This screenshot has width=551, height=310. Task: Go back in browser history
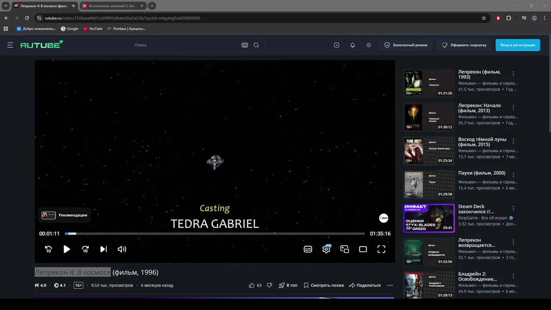click(x=6, y=18)
